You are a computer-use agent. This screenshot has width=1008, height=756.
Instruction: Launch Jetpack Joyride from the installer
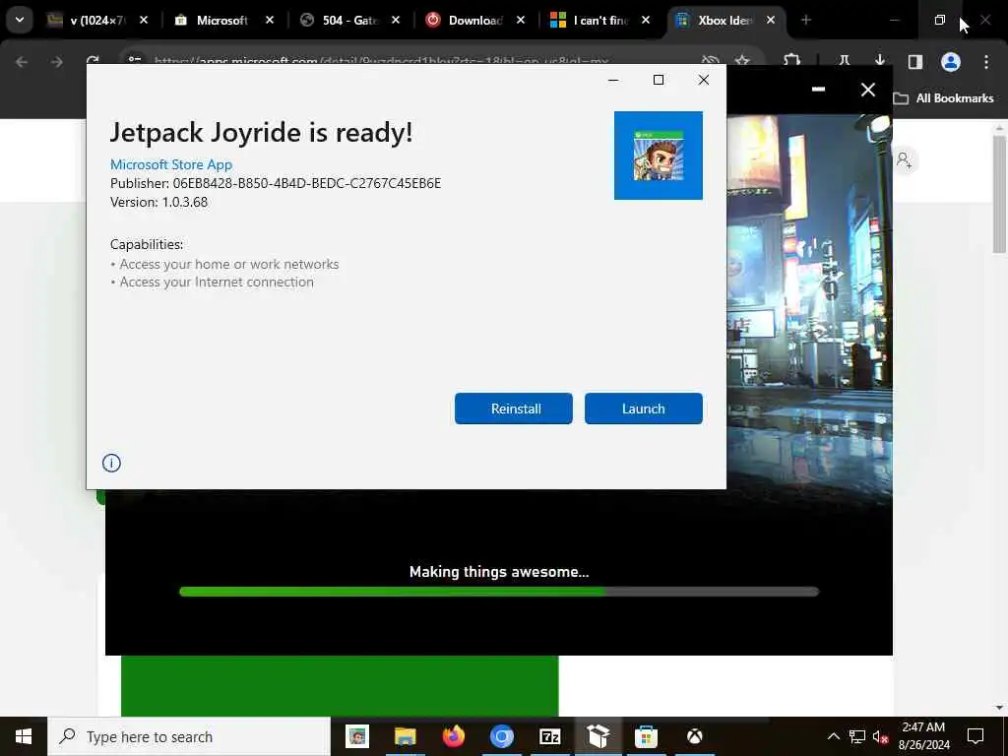pos(643,409)
